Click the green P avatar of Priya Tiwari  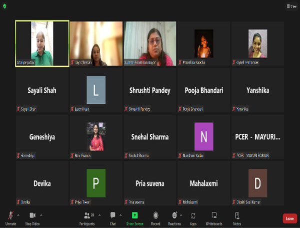tap(96, 183)
